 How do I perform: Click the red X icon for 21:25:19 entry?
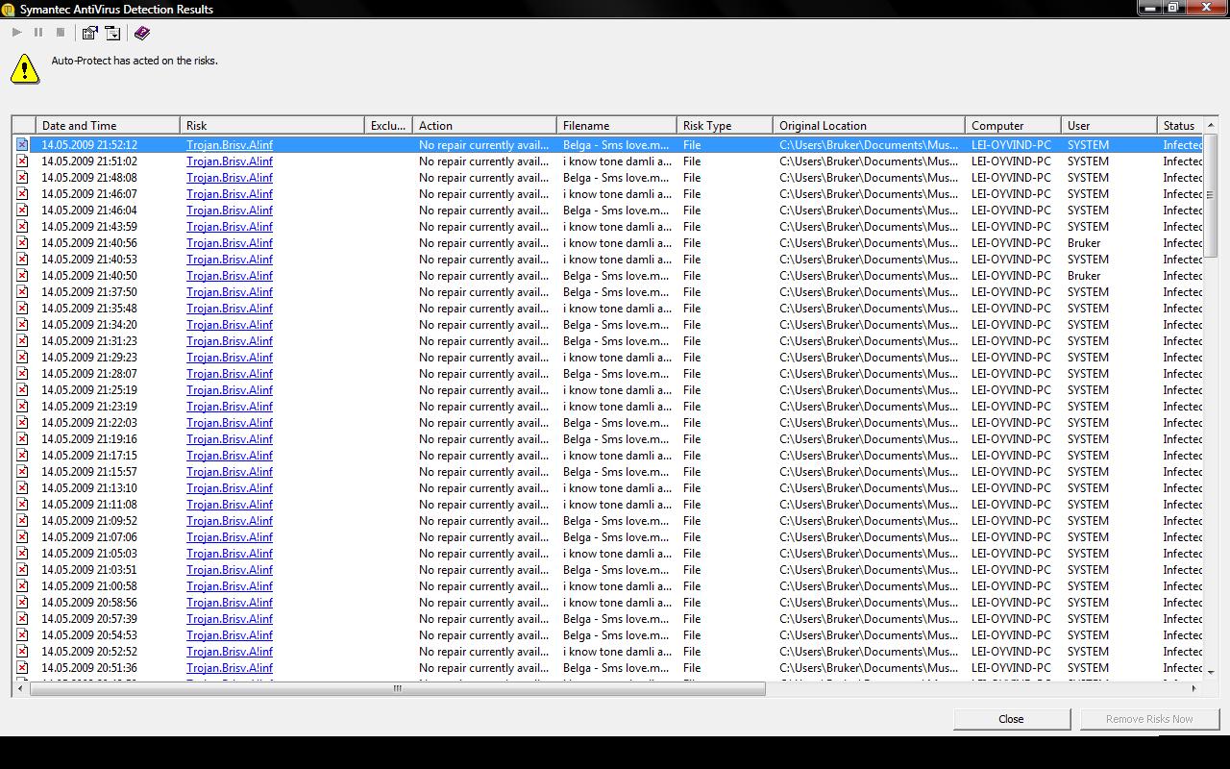coord(22,390)
